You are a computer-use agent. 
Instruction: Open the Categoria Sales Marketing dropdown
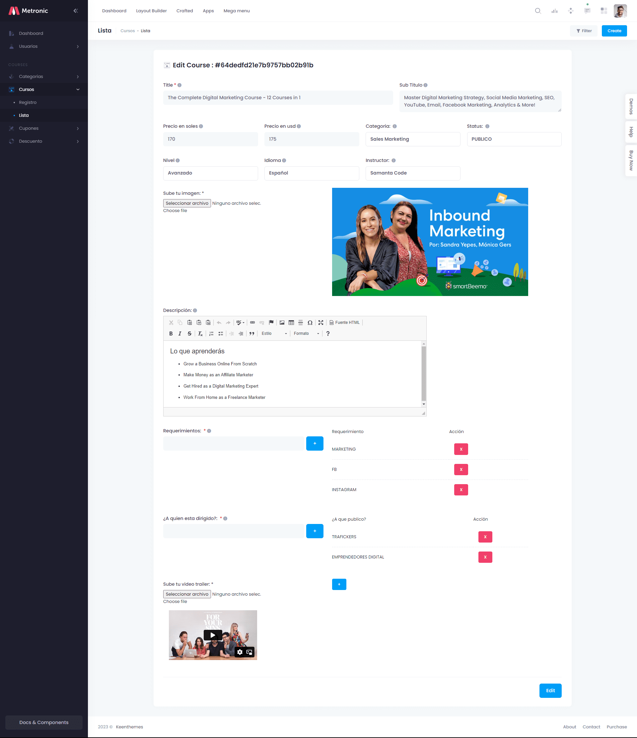[x=412, y=139]
